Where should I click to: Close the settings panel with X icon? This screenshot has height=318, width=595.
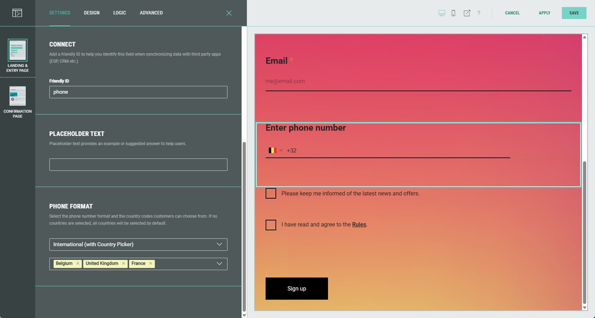pos(229,13)
